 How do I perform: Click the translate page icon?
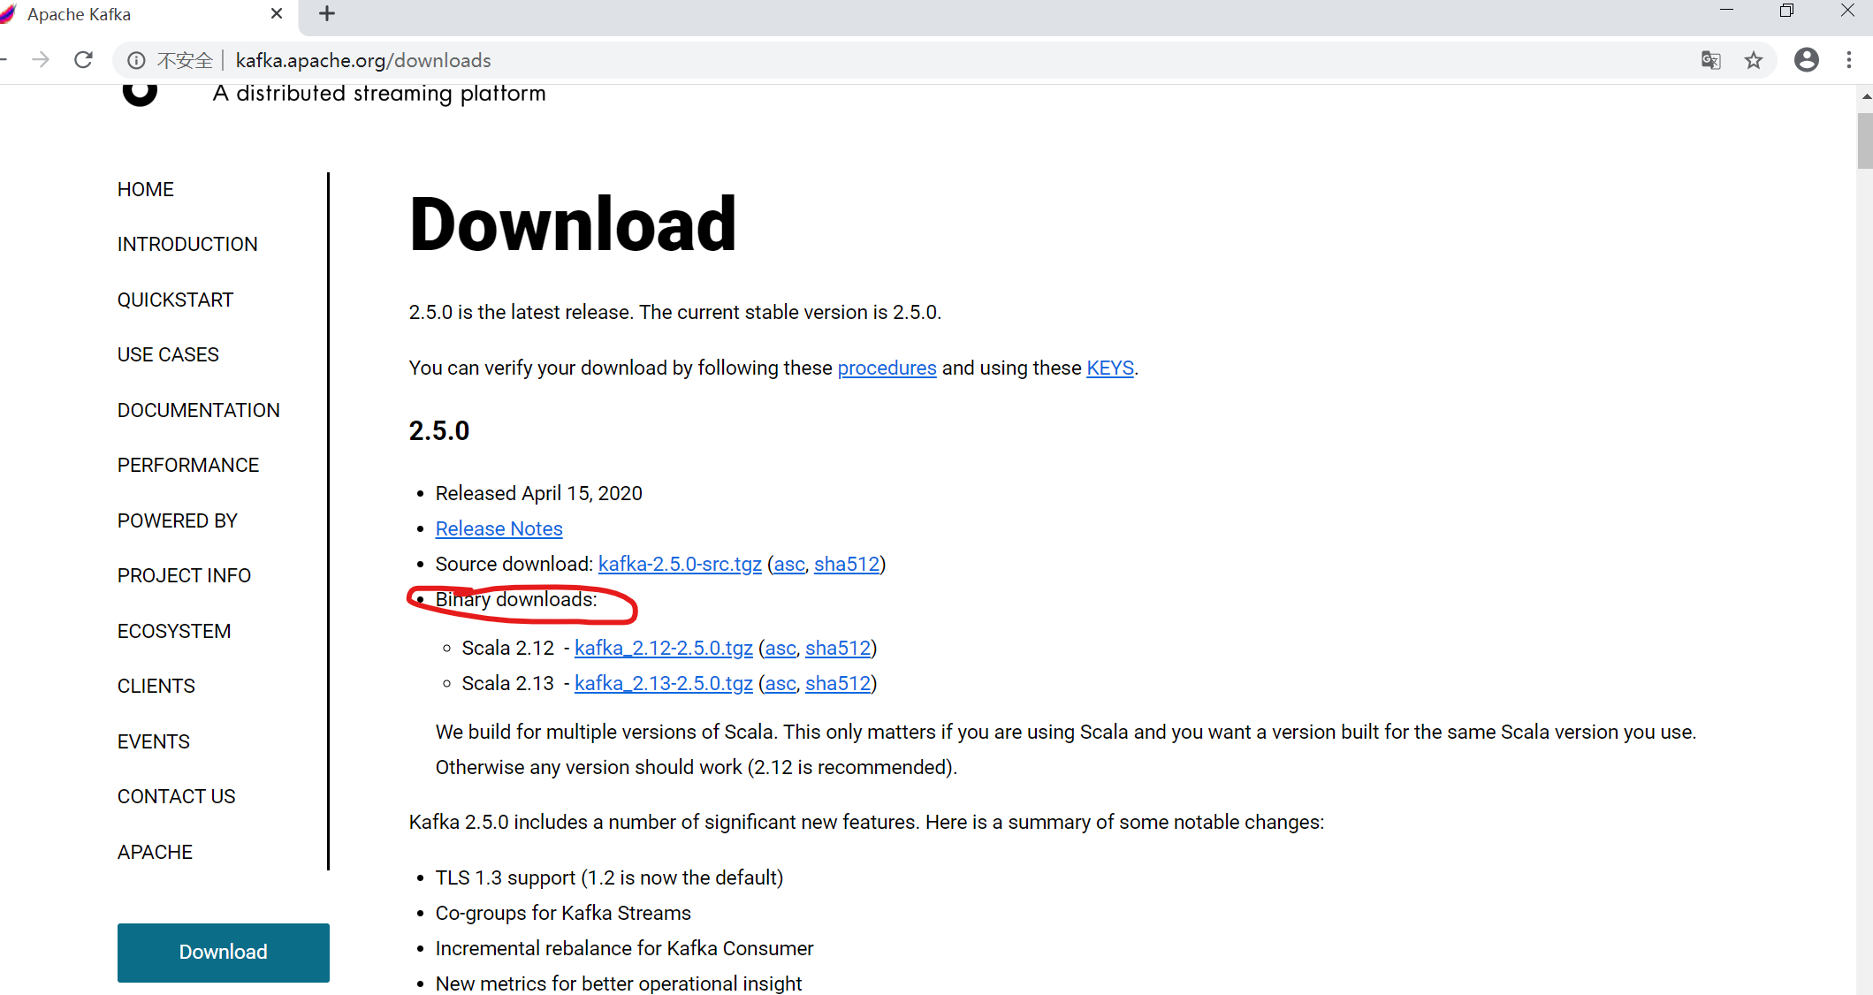pyautogui.click(x=1711, y=60)
